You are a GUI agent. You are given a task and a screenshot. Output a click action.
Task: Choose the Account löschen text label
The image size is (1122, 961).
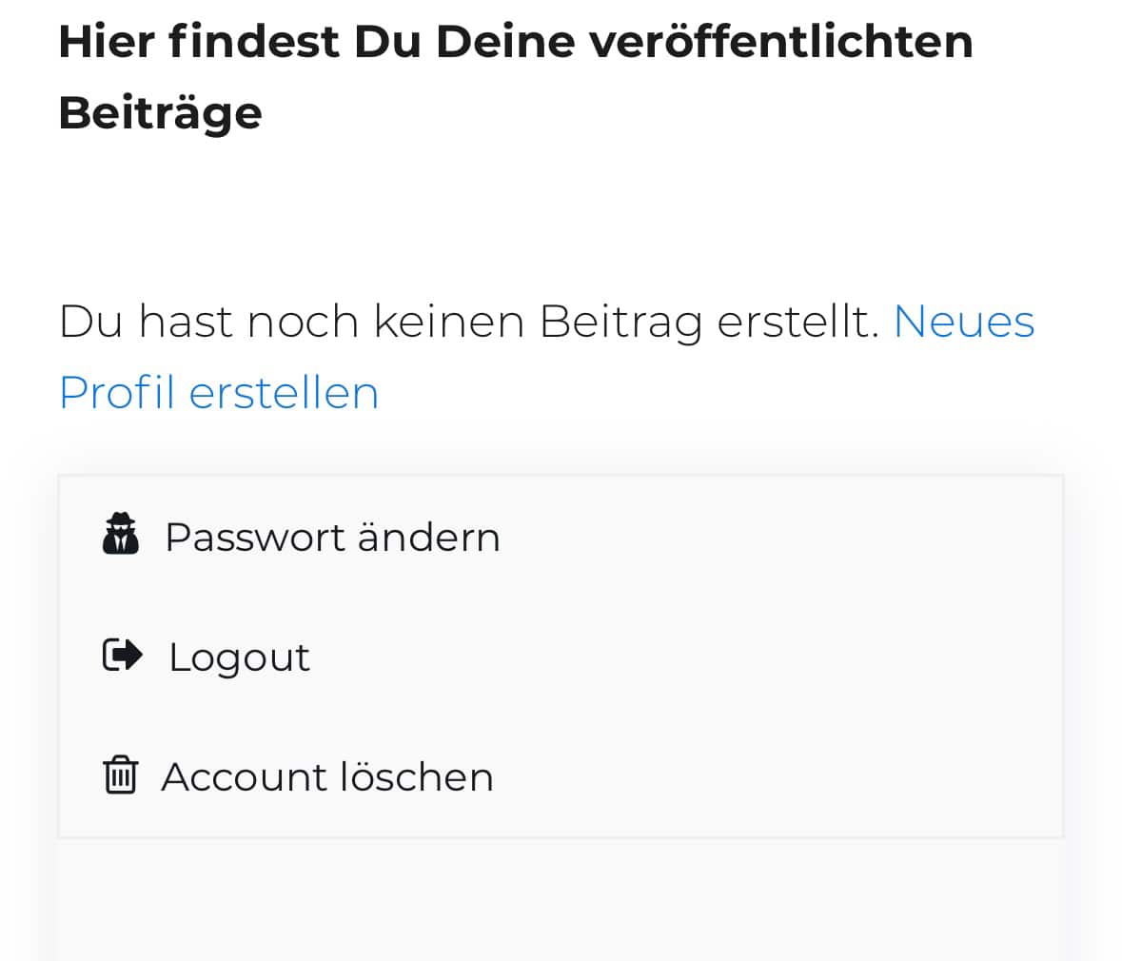327,776
